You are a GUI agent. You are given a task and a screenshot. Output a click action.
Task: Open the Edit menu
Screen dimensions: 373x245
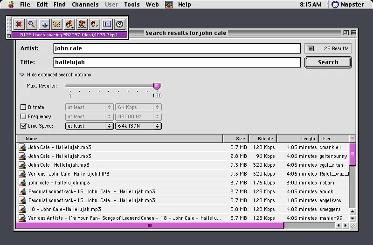(x=42, y=5)
